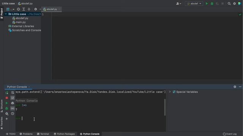Toggle scroll to end in console

tap(13, 98)
